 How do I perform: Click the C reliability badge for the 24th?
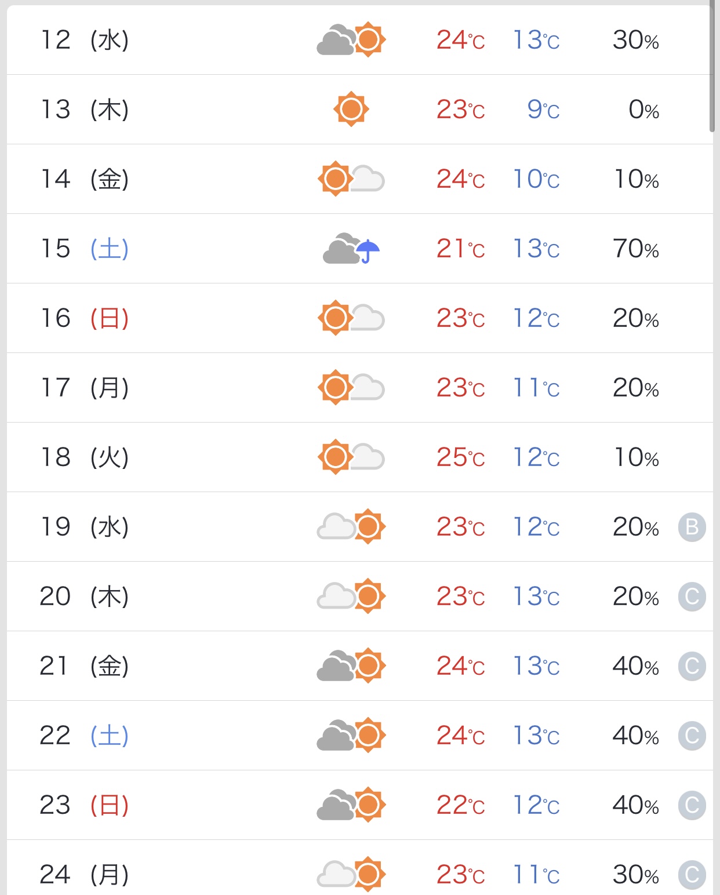(x=692, y=875)
